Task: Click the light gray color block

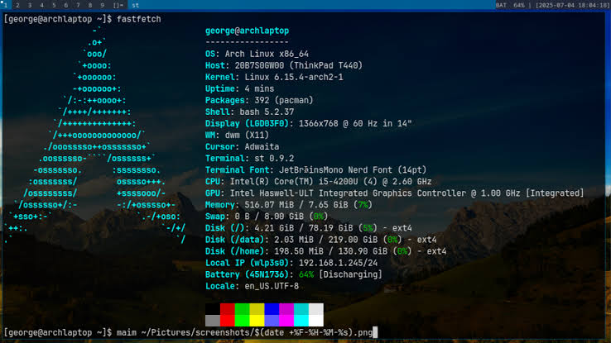Action: [x=316, y=309]
